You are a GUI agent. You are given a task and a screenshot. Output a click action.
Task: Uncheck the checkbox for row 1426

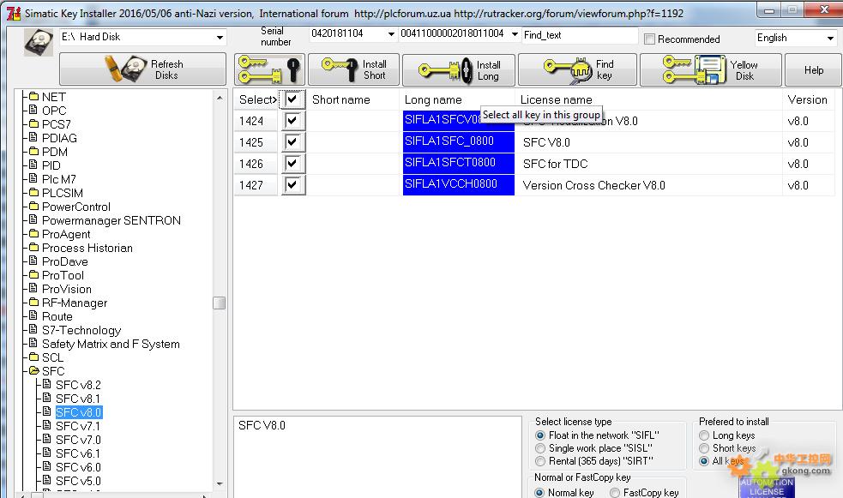292,164
